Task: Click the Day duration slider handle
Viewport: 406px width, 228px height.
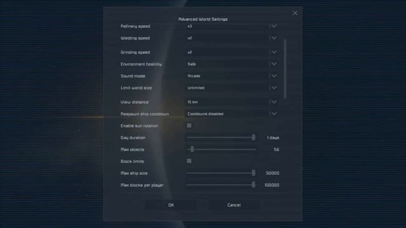Action: (x=254, y=137)
